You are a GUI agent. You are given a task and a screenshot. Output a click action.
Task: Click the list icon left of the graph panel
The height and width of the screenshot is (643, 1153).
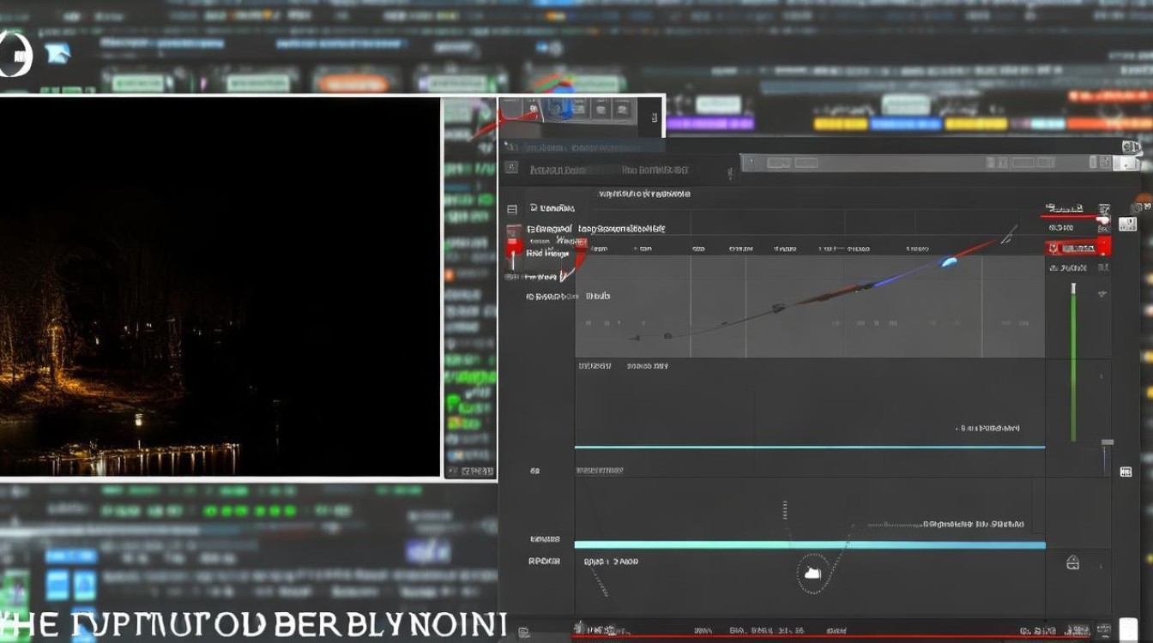click(512, 208)
